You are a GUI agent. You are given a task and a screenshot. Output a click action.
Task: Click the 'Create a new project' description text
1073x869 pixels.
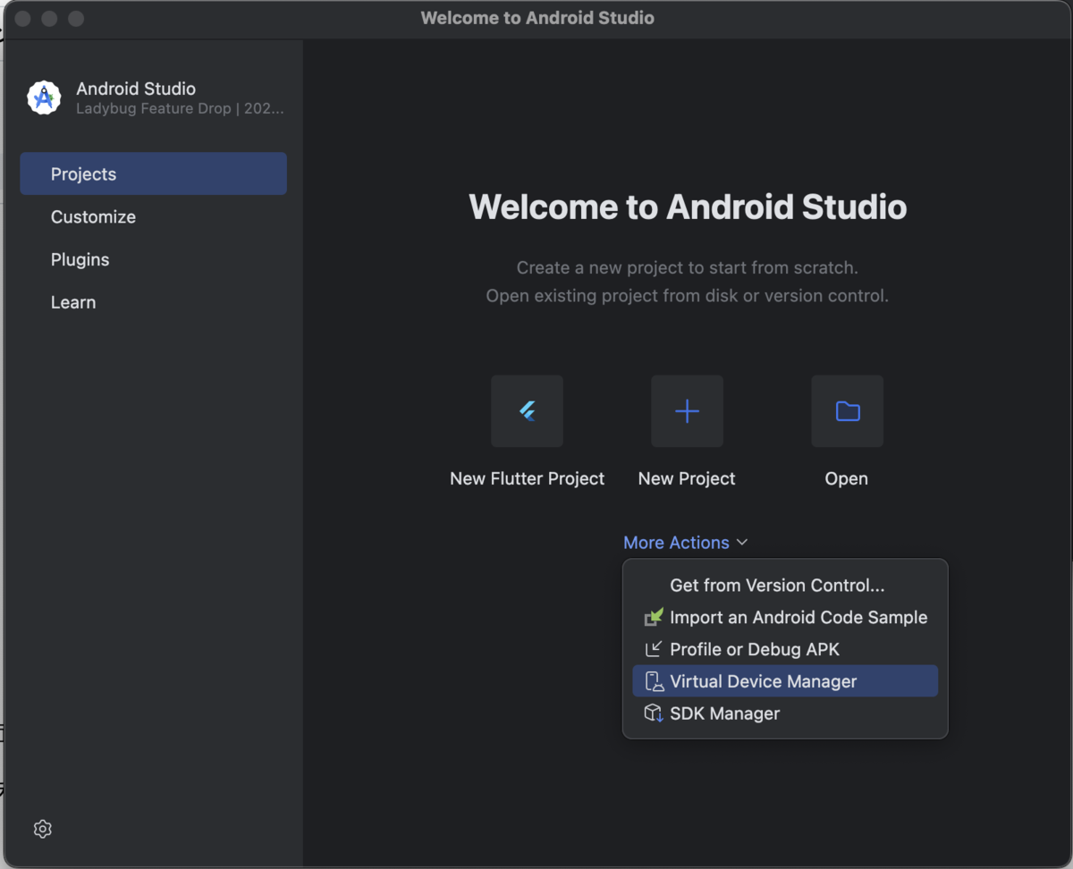pyautogui.click(x=688, y=267)
